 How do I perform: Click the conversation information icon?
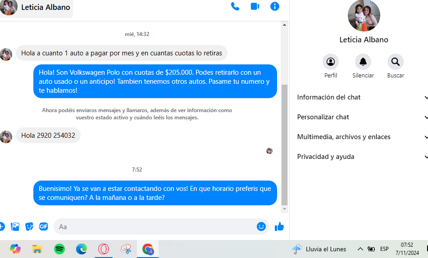pos(275,6)
